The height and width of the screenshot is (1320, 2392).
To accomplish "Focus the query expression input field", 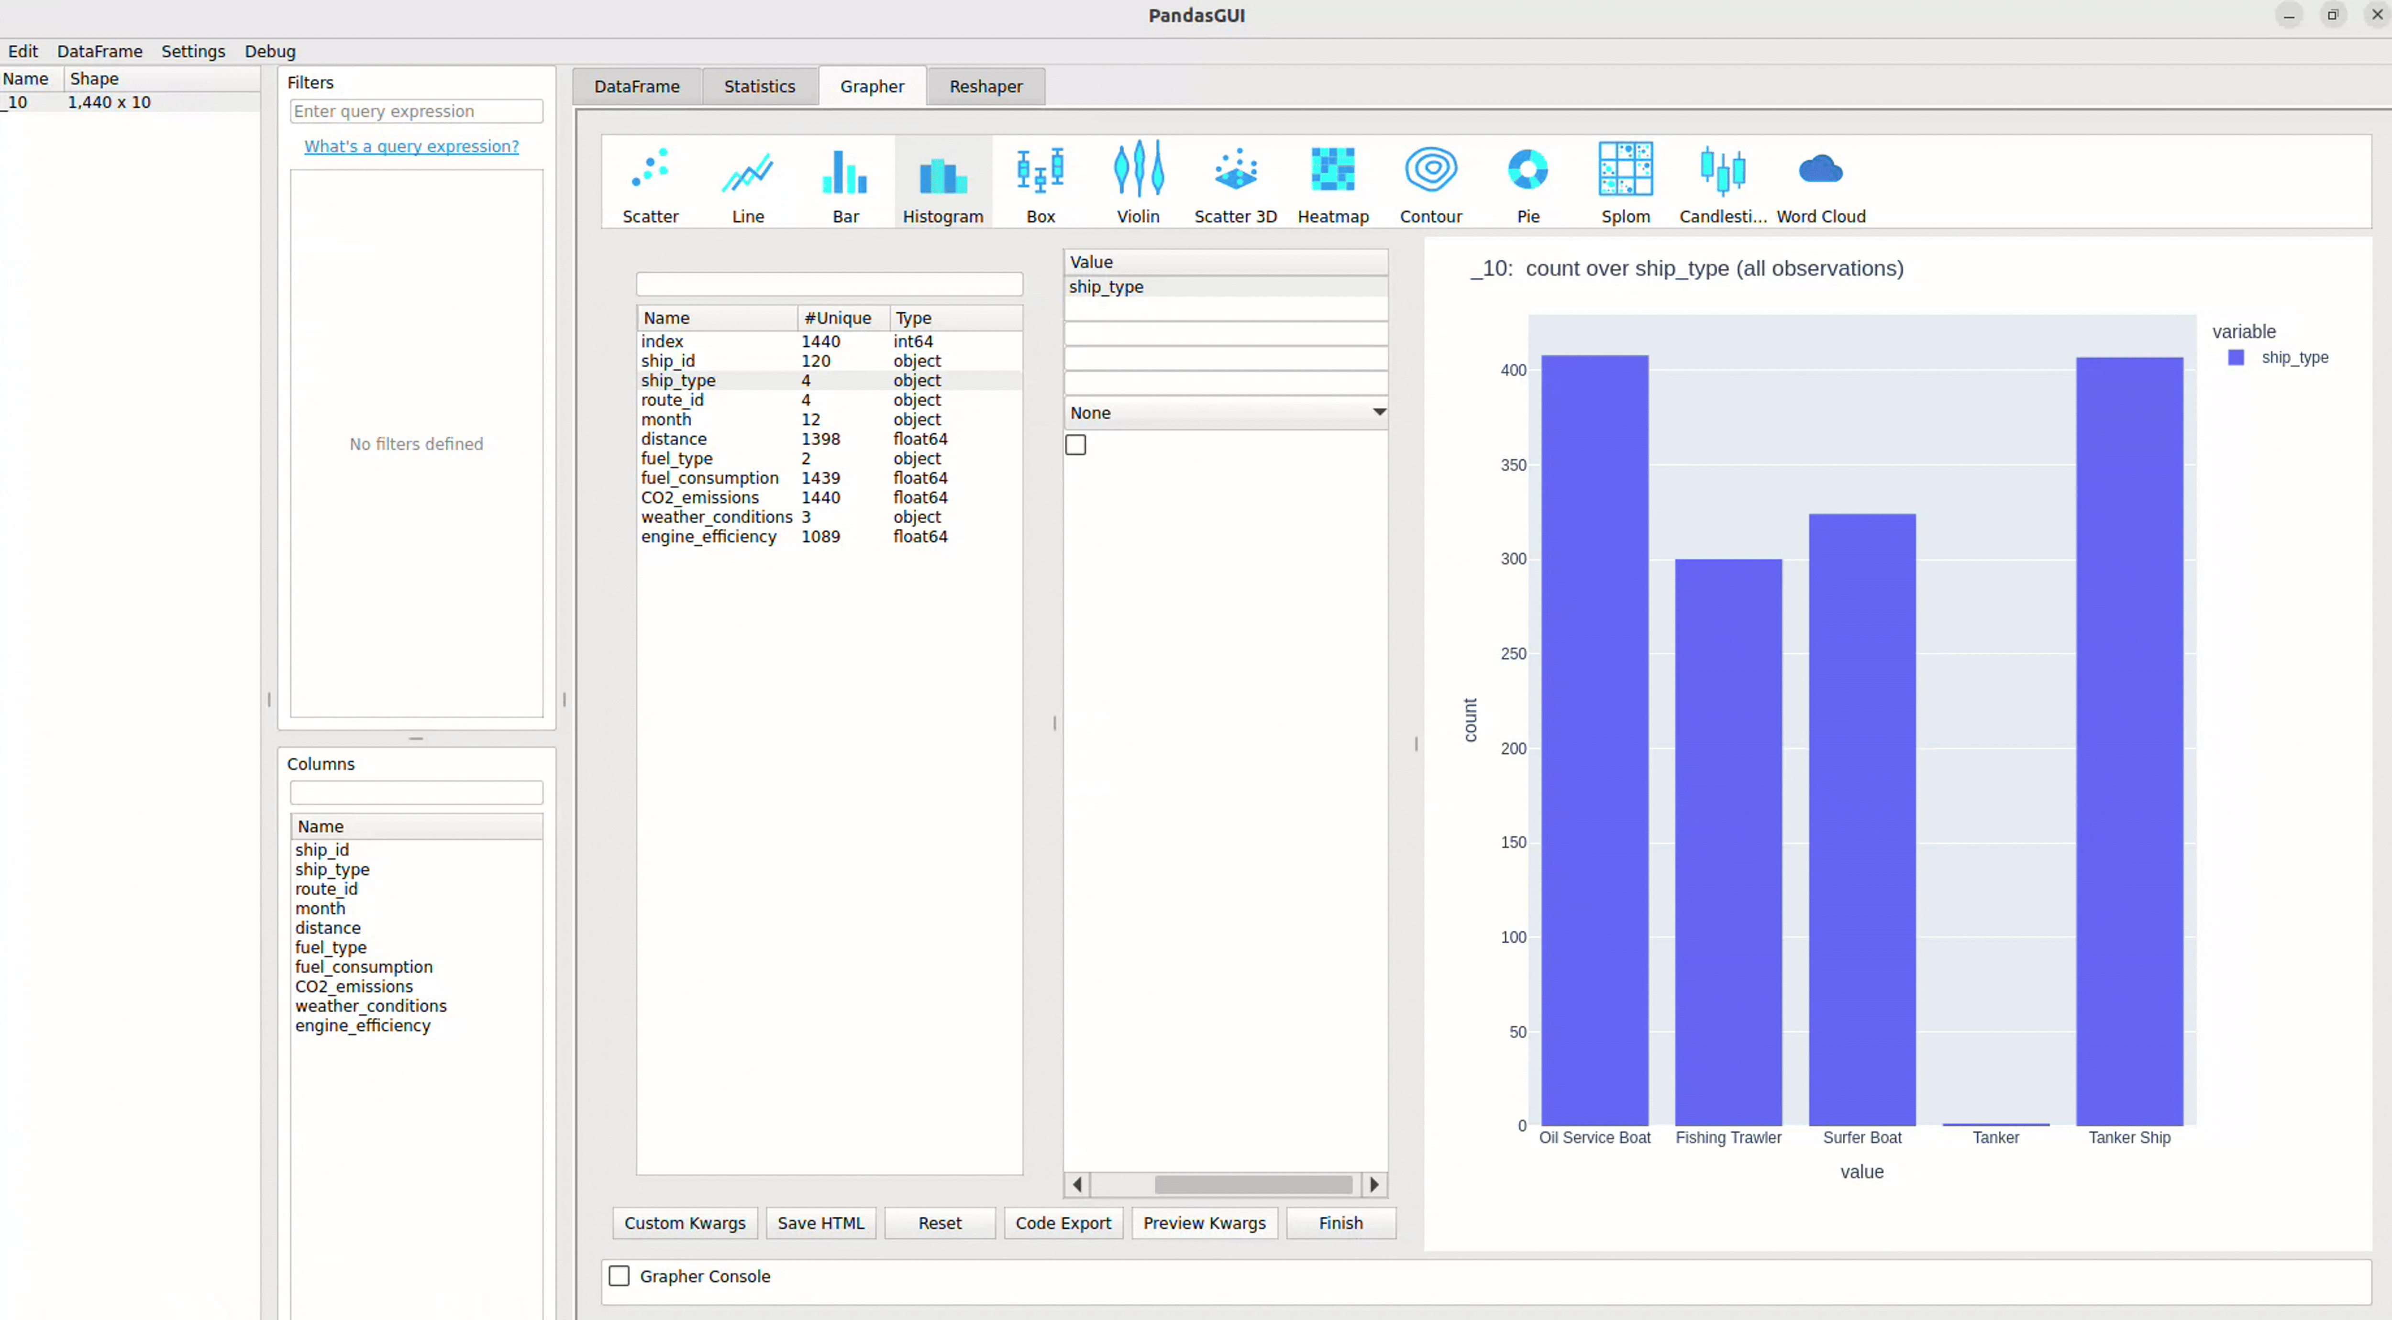I will pyautogui.click(x=416, y=111).
